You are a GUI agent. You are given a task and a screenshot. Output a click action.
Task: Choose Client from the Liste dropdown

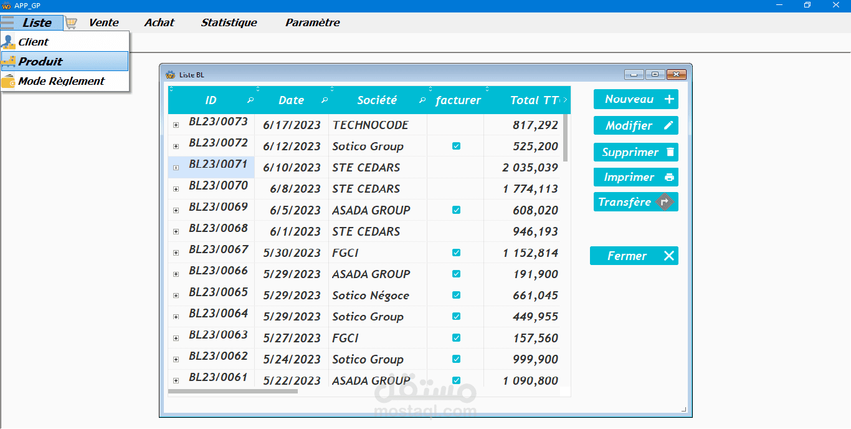click(65, 42)
